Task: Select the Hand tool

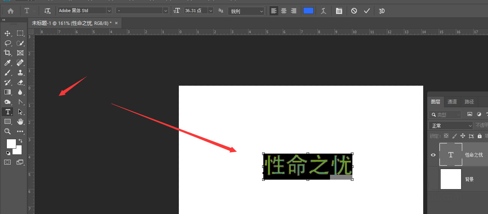Action: tap(20, 122)
